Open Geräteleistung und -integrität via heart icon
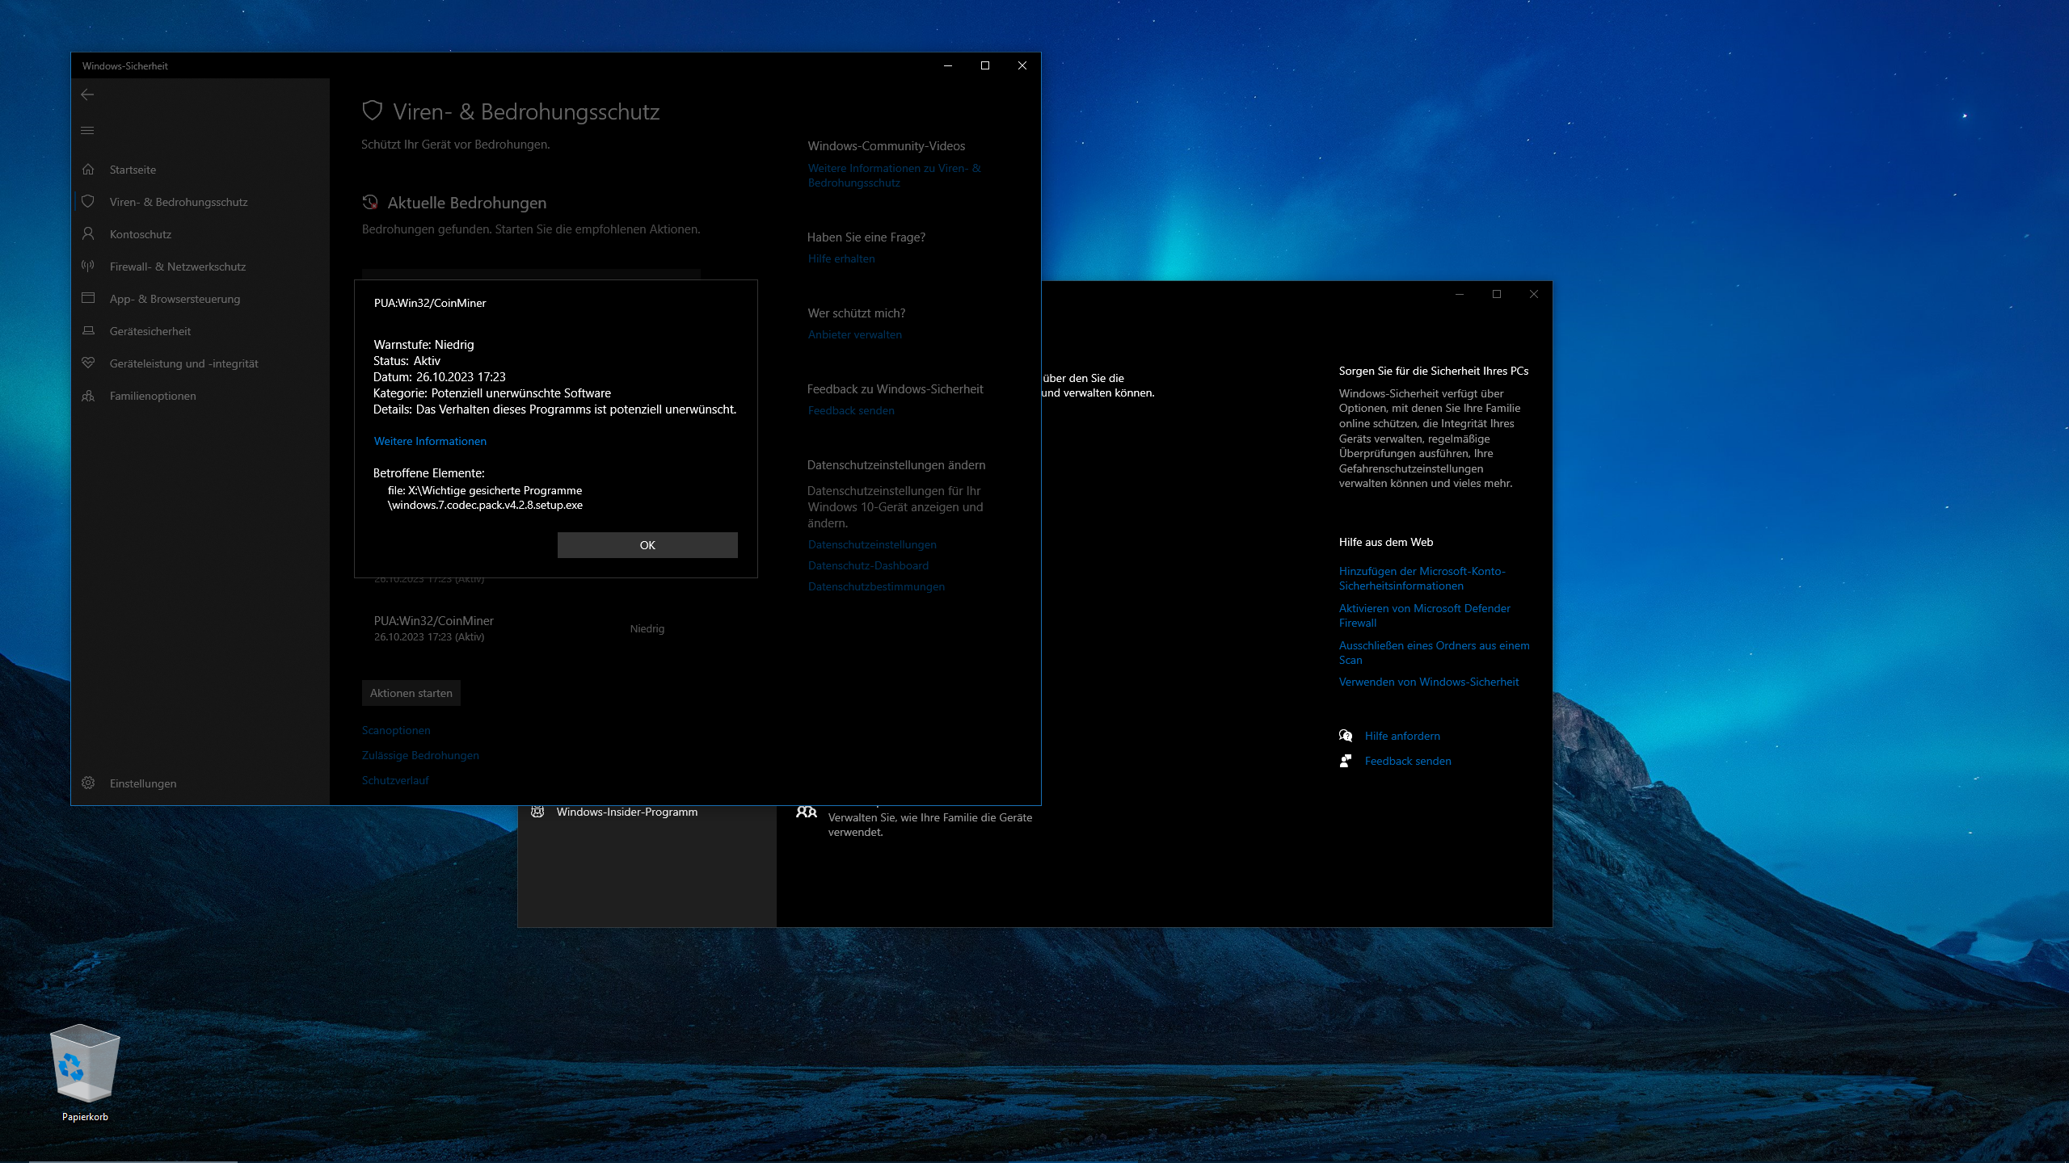 (89, 363)
